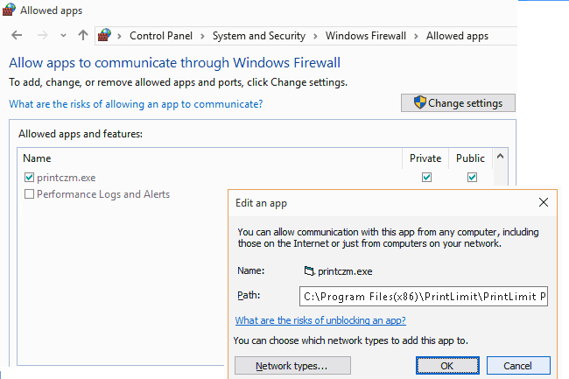The image size is (569, 379).
Task: Open the Control Panel breadcrumb
Action: pos(161,36)
